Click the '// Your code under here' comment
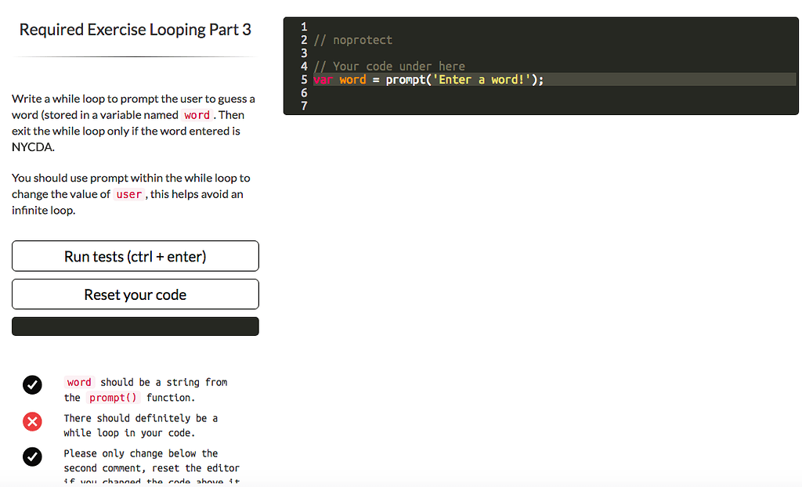This screenshot has width=802, height=487. point(388,67)
